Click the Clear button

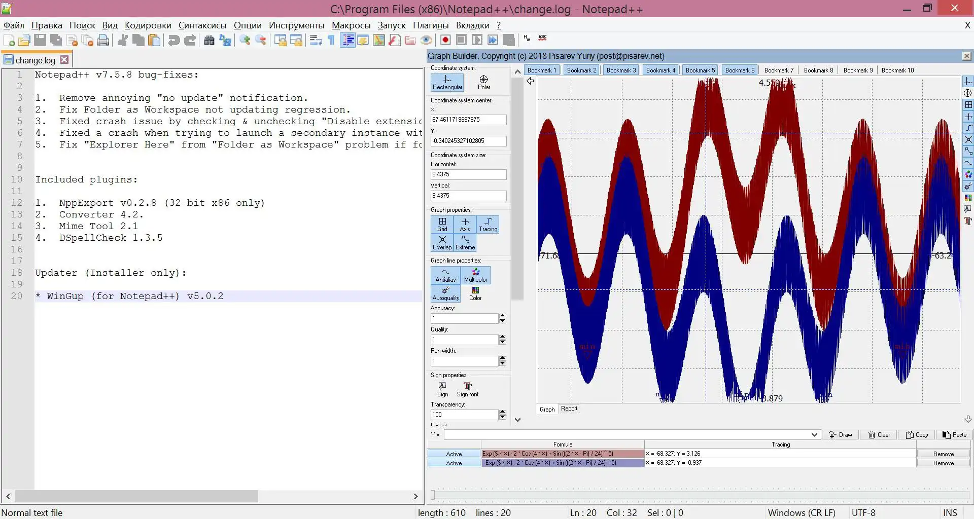coord(879,435)
